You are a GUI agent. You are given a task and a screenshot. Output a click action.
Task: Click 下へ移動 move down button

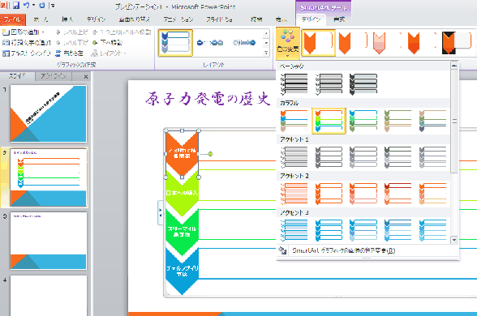(x=107, y=42)
